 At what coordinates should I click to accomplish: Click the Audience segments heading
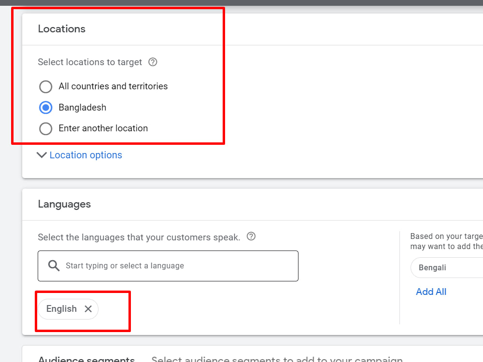tap(86, 359)
